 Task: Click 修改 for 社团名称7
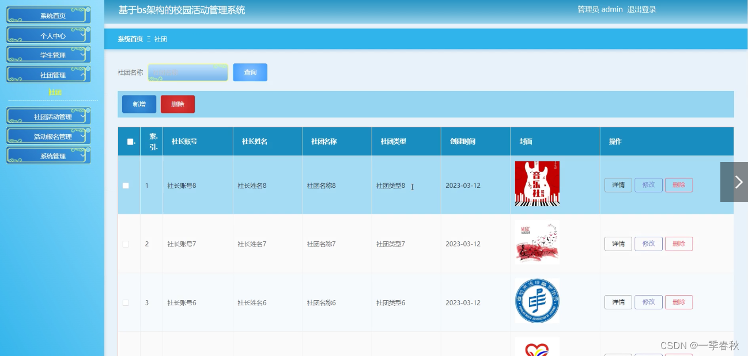648,244
